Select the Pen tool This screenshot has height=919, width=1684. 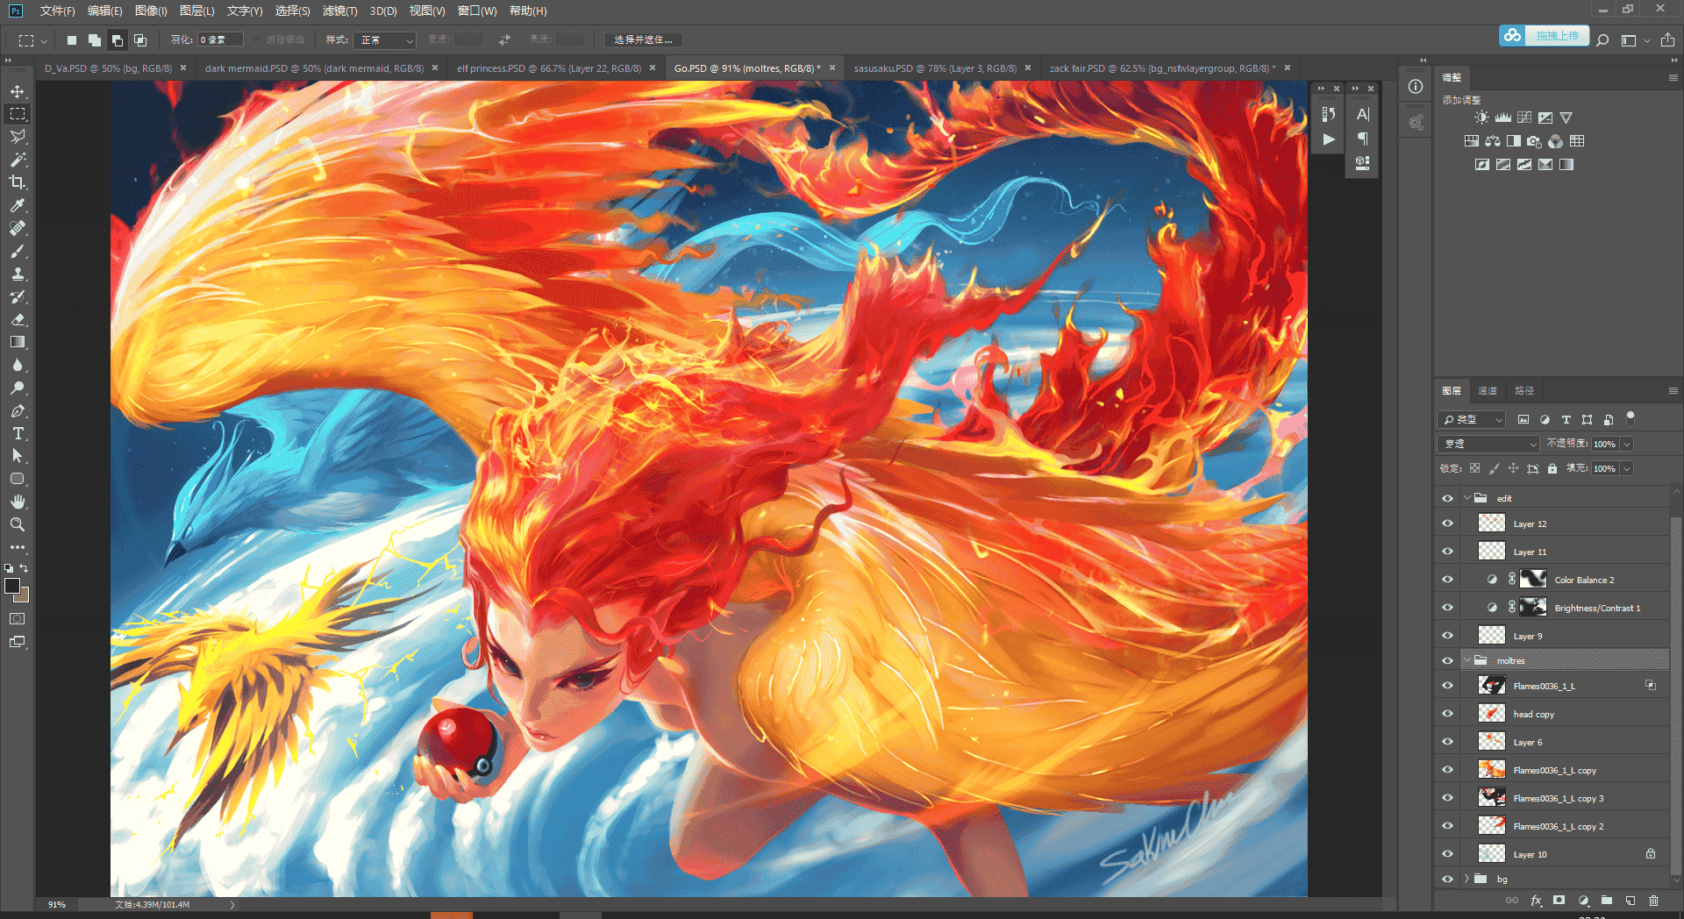pyautogui.click(x=18, y=410)
